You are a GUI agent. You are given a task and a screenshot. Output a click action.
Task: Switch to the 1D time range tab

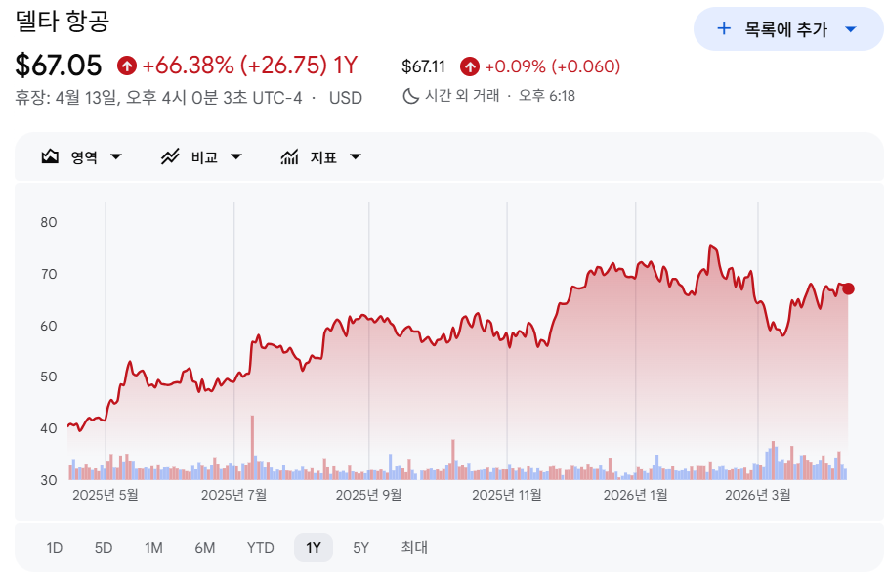[56, 548]
